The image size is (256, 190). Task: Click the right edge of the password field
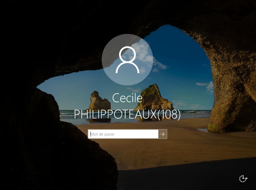pos(157,134)
